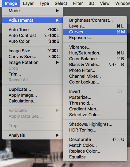Apply Desaturate to the image

pos(95,139)
